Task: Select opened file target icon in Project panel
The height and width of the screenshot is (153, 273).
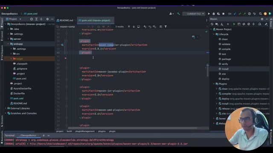Action: click(31, 19)
